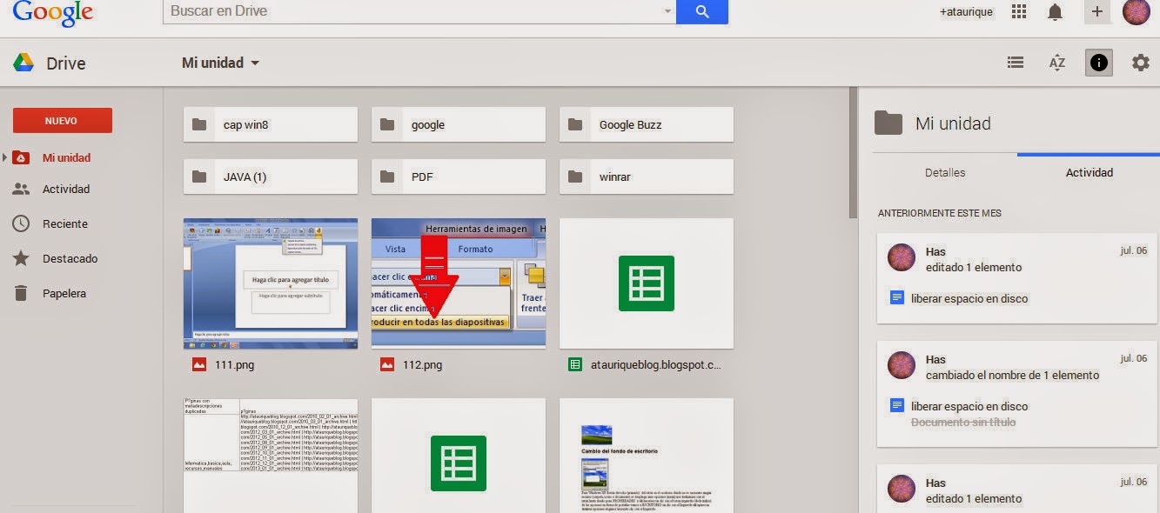Open the JAVA (1) folder
The height and width of the screenshot is (513, 1160).
point(271,177)
